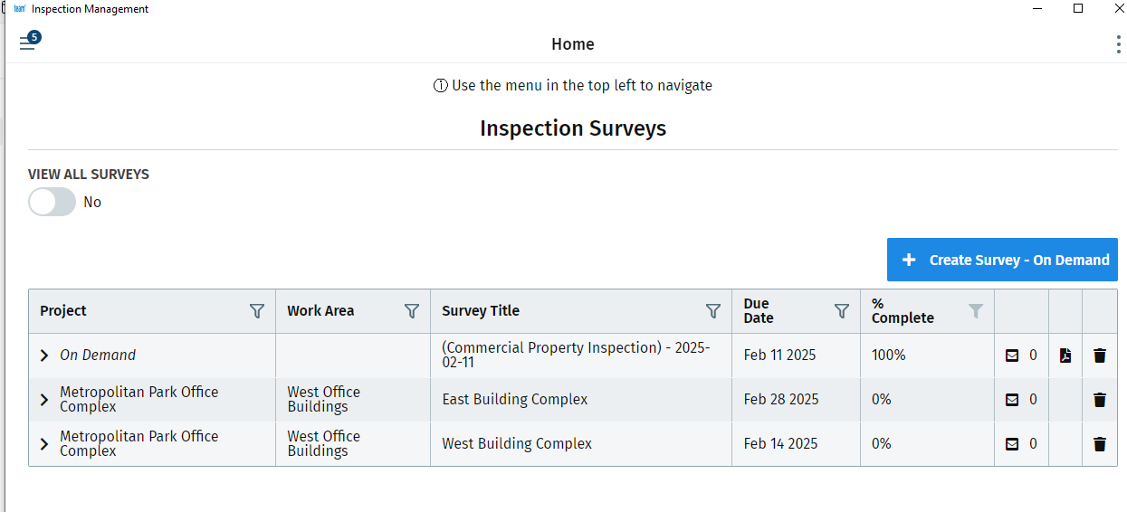Select the Commercial Property Inspection survey title
Viewport: 1127px width, 512px height.
point(575,355)
